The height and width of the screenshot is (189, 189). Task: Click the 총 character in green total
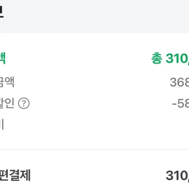(x=157, y=58)
